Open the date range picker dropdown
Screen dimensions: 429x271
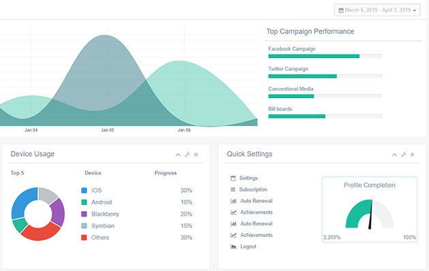(377, 10)
